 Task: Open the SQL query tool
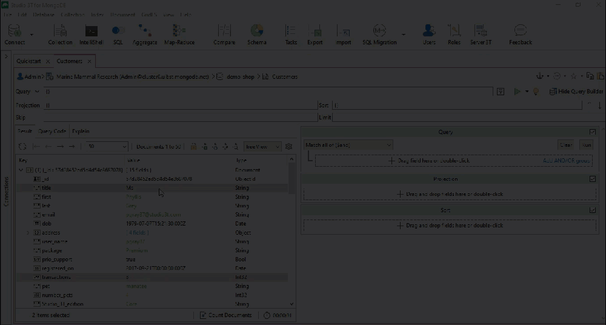coord(118,35)
